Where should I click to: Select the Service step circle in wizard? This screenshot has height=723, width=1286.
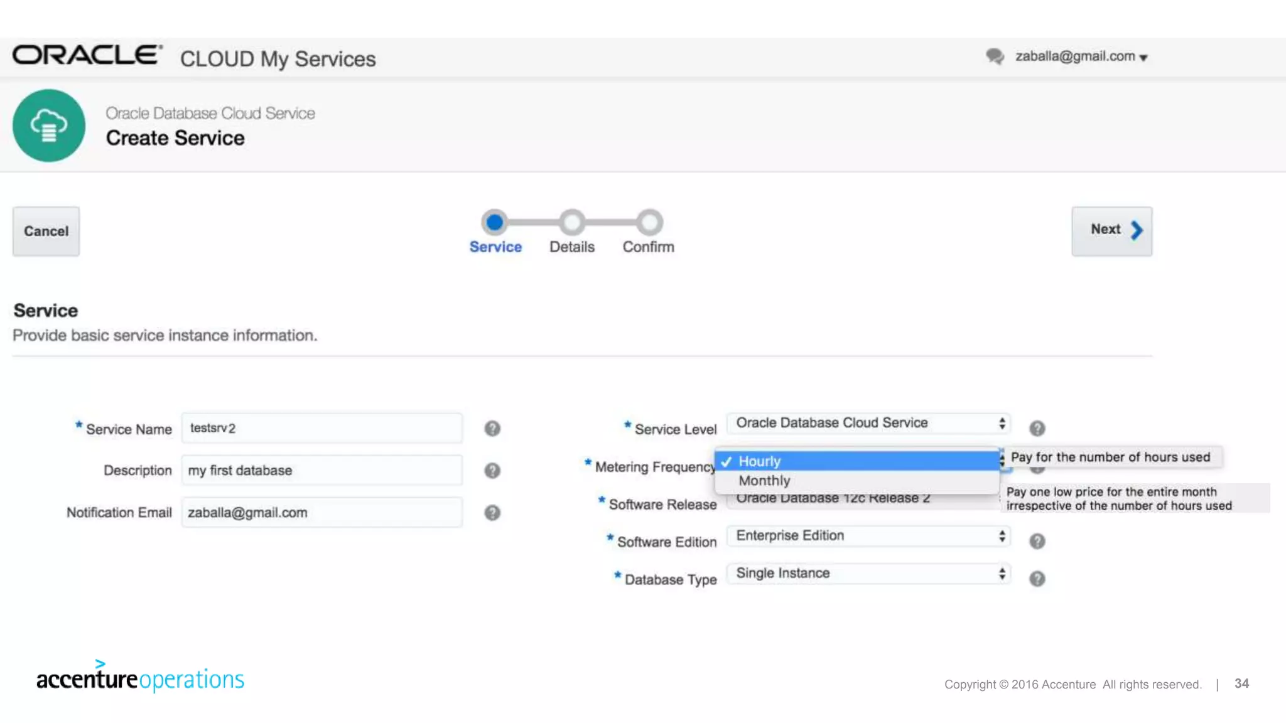[x=495, y=222]
